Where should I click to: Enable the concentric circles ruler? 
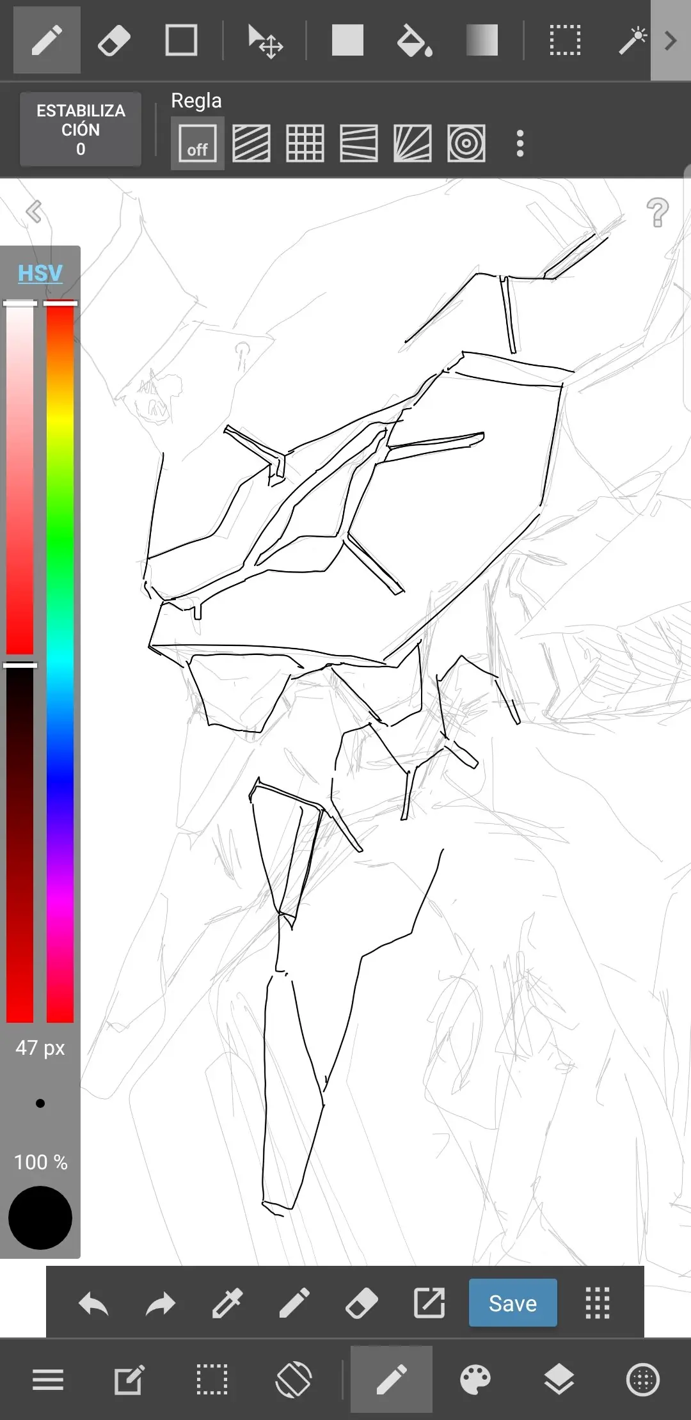point(466,143)
